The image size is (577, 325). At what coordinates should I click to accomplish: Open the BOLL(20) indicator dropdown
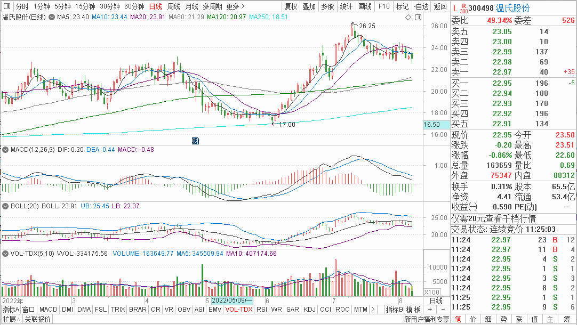[5, 206]
